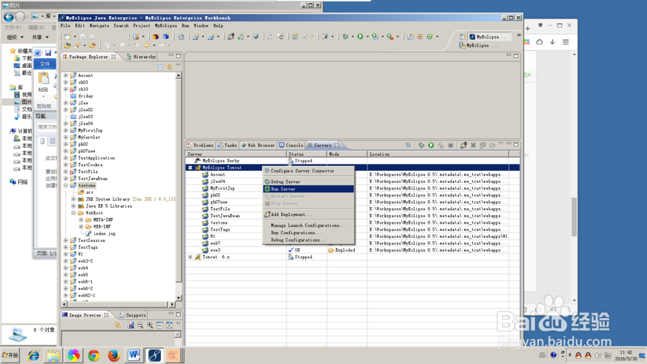This screenshot has width=647, height=364.
Task: Collapse the testone project node
Action: click(65, 186)
